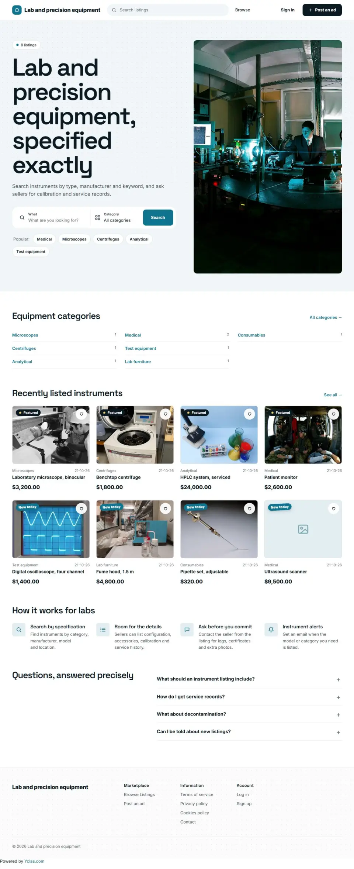354x869 pixels.
Task: Open Test equipment in Equipment categories
Action: [140, 348]
